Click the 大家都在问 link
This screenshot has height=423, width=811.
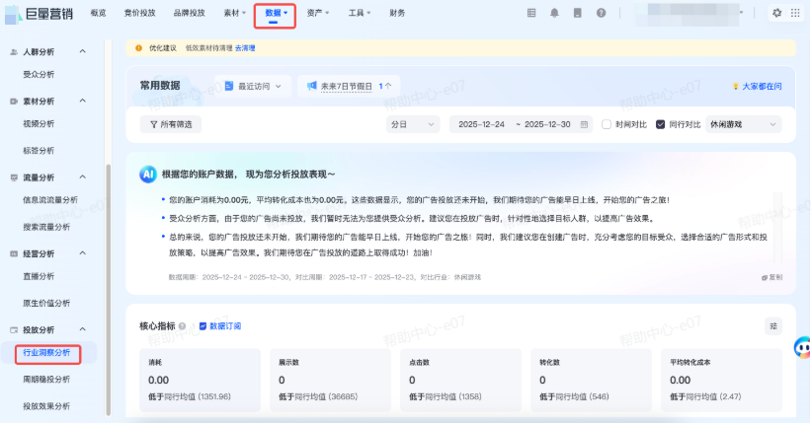[762, 86]
